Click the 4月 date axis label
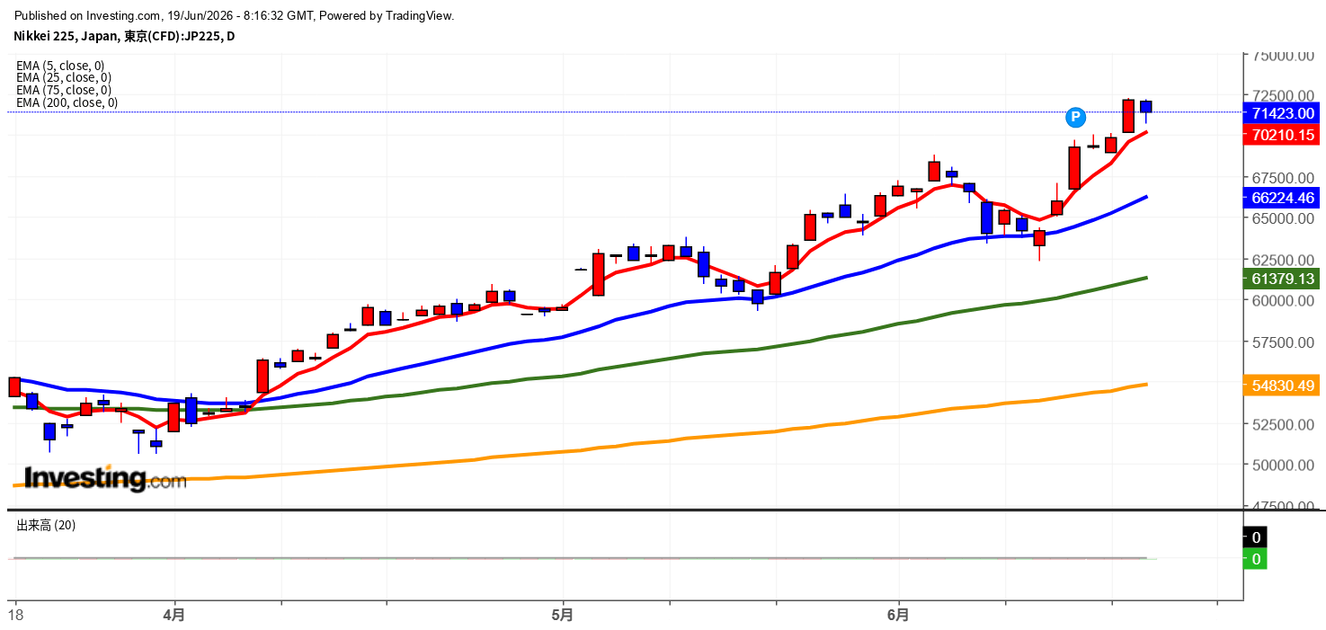The image size is (1326, 630). 174,616
